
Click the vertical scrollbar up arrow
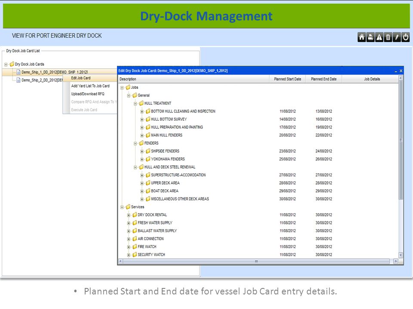[401, 78]
